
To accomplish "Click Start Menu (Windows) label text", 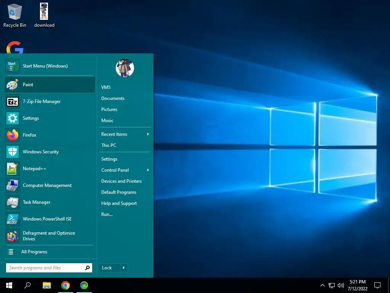I will 45,66.
